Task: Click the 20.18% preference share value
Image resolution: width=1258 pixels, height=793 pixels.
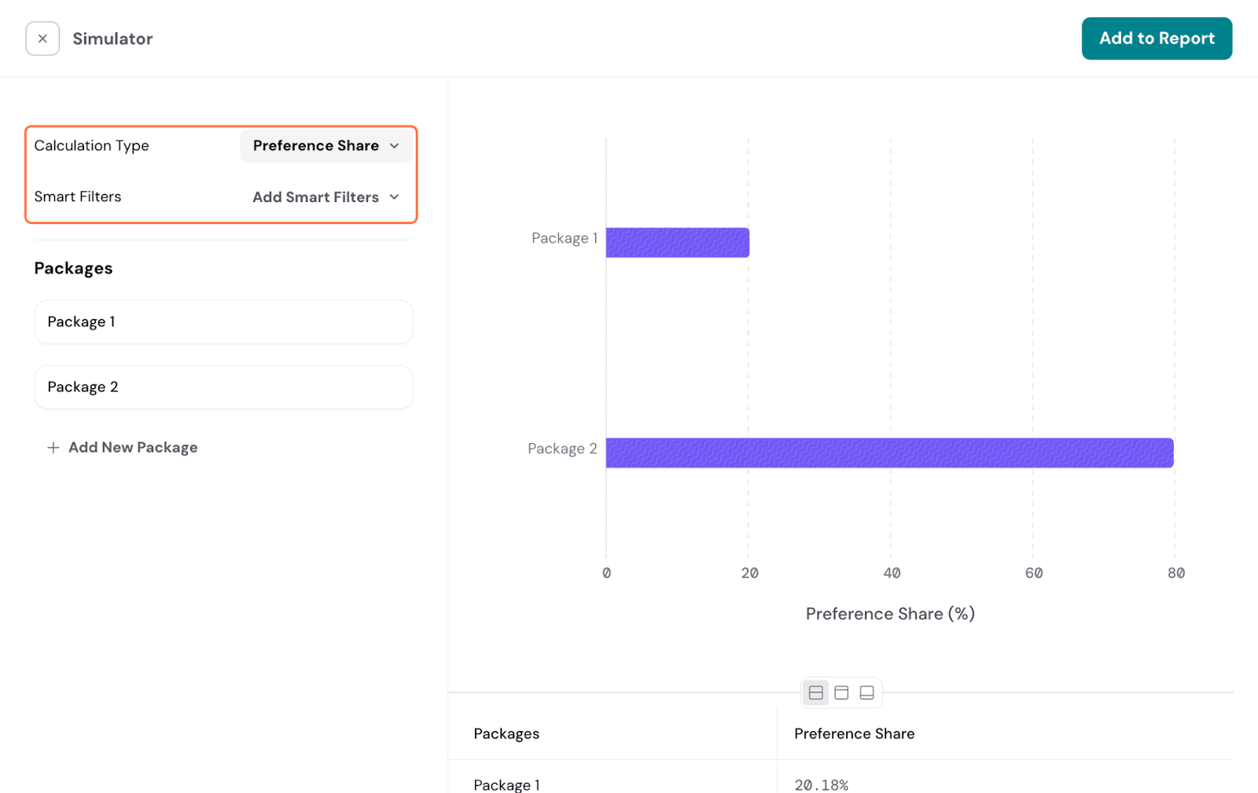Action: pos(821,784)
